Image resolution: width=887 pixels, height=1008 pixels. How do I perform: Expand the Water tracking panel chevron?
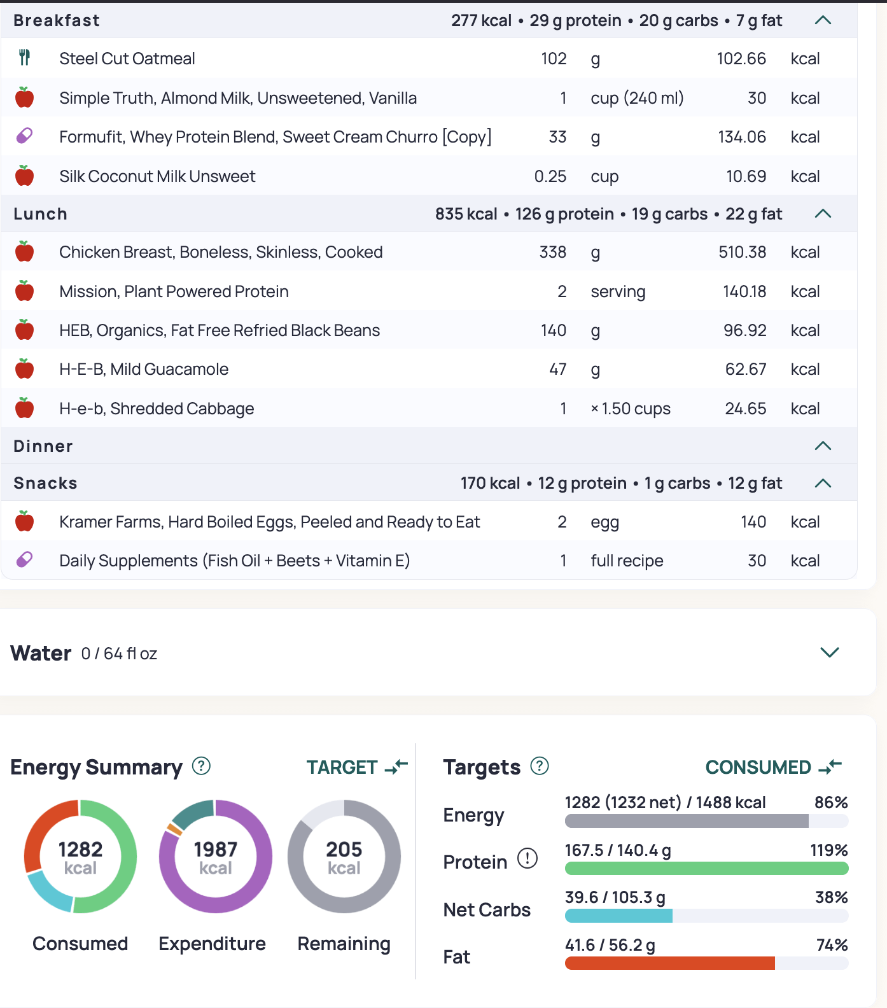pos(829,653)
